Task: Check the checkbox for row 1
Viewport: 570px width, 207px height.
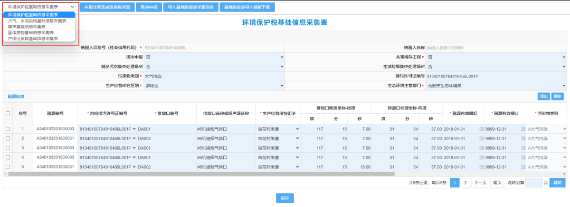Action: tap(8, 129)
